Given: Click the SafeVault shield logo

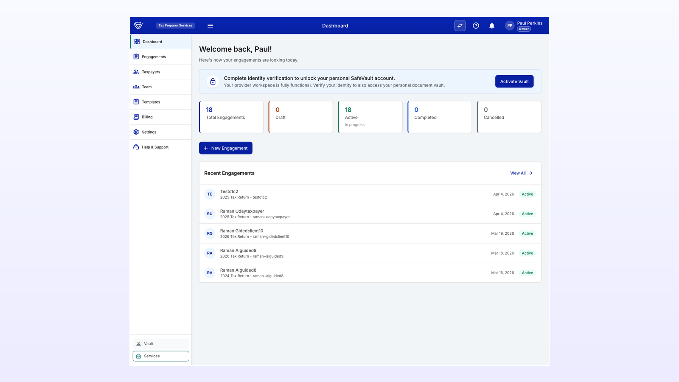Looking at the screenshot, I should [x=138, y=25].
